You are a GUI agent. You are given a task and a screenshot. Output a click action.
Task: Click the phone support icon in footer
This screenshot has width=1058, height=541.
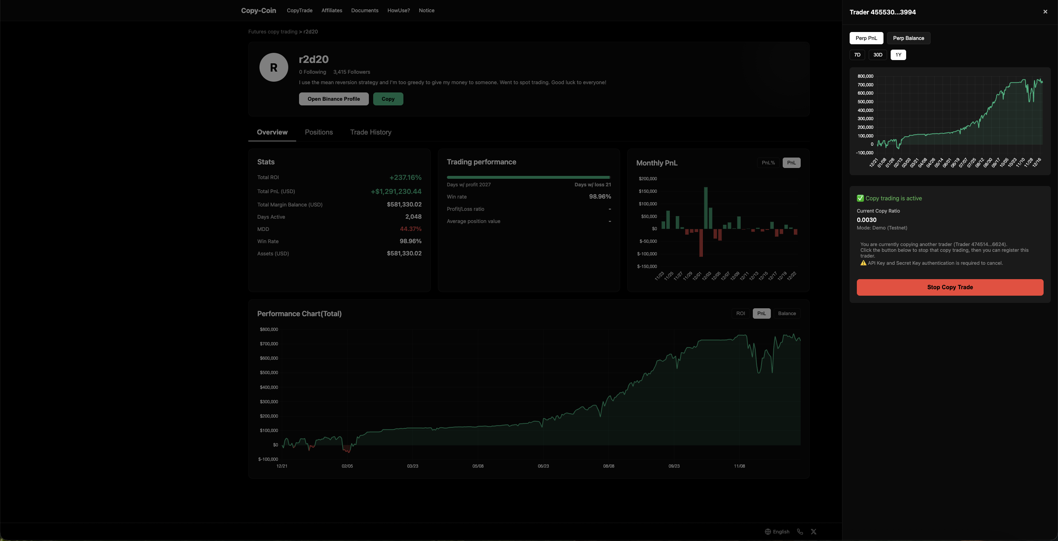(800, 532)
